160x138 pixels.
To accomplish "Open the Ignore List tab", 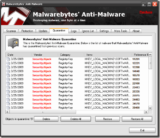I will click(88, 31).
